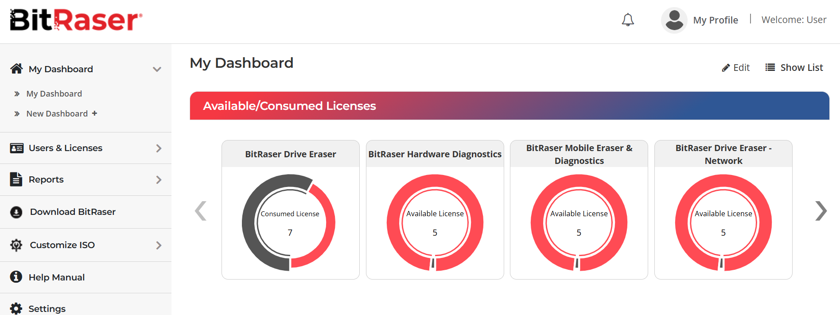The height and width of the screenshot is (315, 840).
Task: Click the notification bell icon
Action: coord(628,20)
